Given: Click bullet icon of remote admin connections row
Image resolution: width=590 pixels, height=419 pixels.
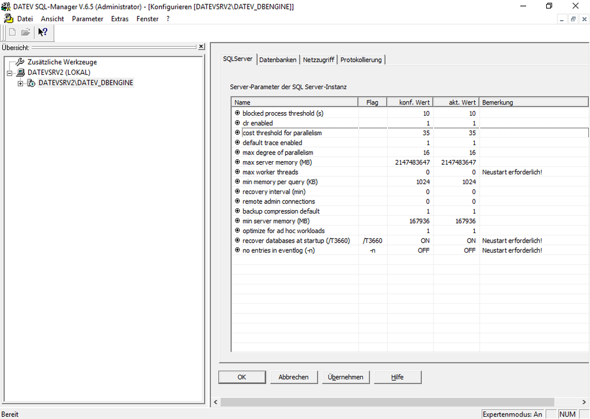Looking at the screenshot, I should pyautogui.click(x=237, y=201).
